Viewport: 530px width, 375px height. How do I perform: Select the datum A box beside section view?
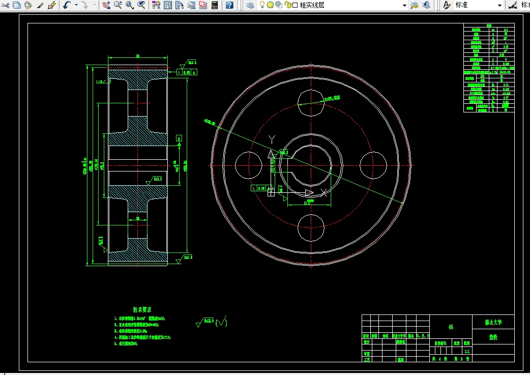179,138
